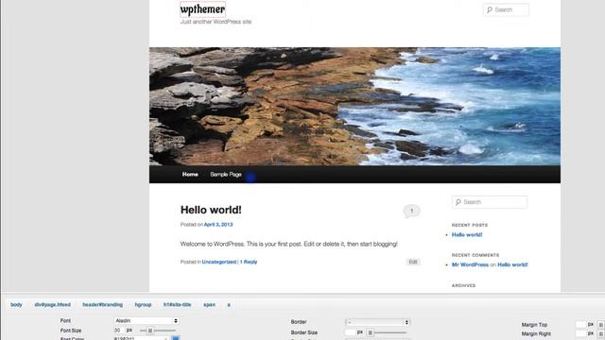605x340 pixels.
Task: Click the ARCHIVES heading
Action: coord(463,285)
